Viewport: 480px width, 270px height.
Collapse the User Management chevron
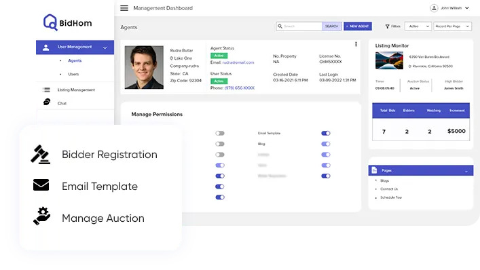(x=105, y=47)
